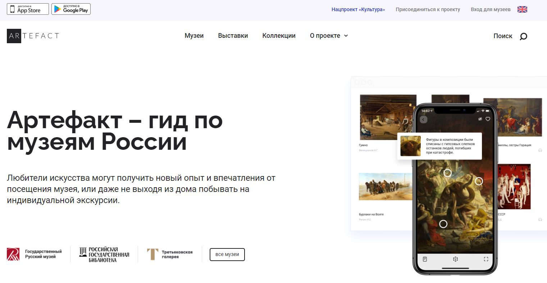
Task: Click the State Russian Museum logo
Action: click(34, 254)
